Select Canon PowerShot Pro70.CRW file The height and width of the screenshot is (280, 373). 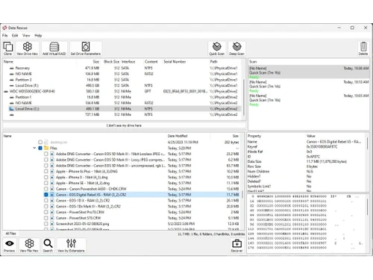coord(142,212)
